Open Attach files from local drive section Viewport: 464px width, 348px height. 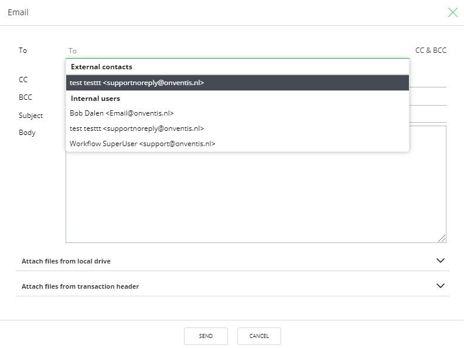[x=233, y=261]
